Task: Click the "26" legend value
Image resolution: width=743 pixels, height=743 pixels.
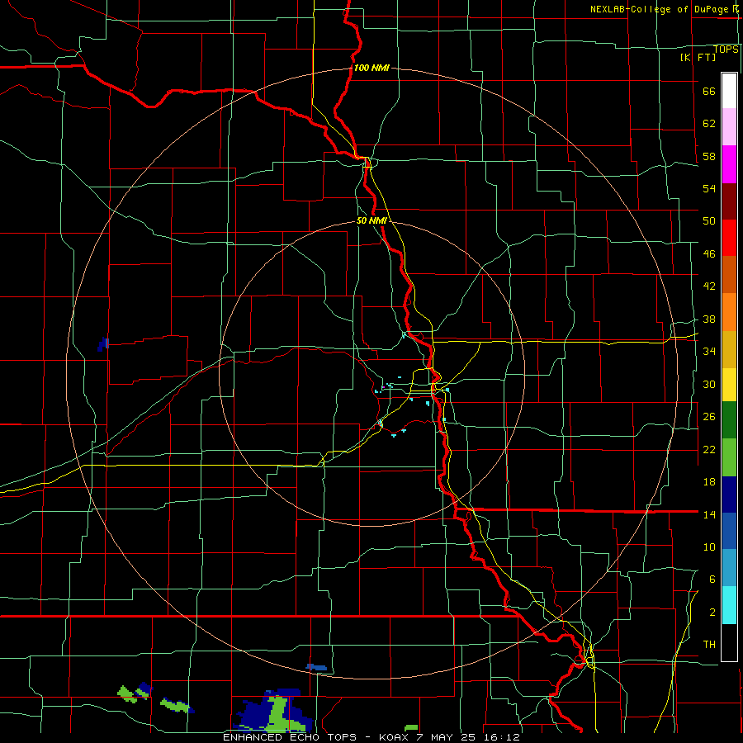Action: [x=709, y=416]
